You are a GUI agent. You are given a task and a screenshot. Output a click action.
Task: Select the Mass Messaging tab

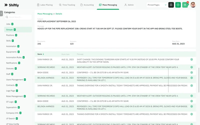click(108, 5)
